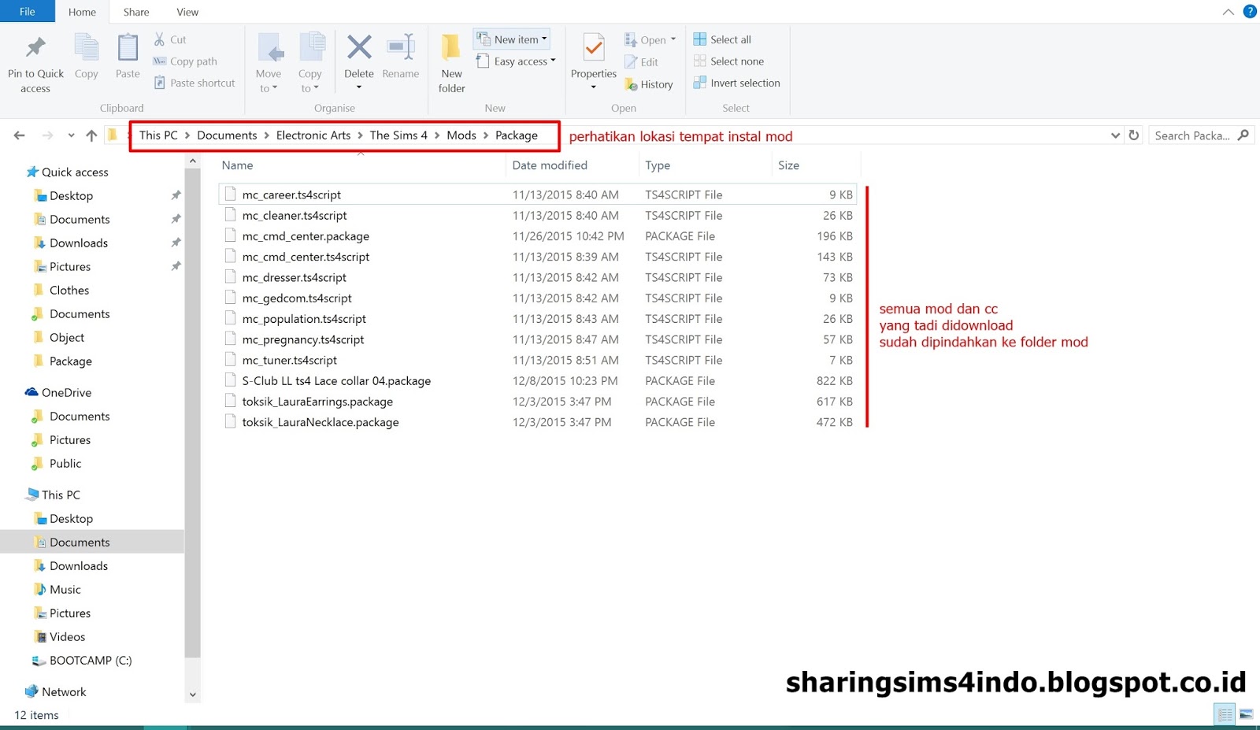Select Network in the navigation pane
Viewport: 1260px width, 730px height.
point(64,691)
